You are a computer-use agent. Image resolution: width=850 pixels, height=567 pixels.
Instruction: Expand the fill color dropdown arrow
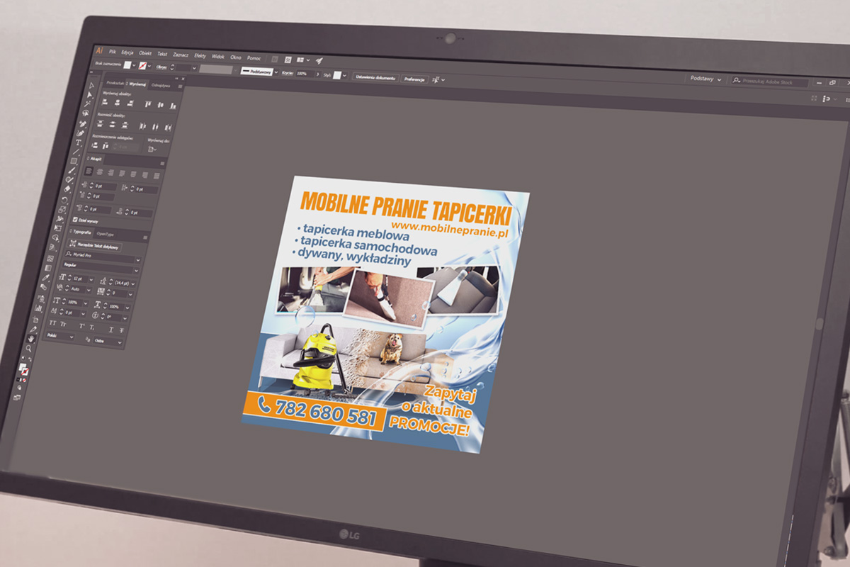(135, 66)
